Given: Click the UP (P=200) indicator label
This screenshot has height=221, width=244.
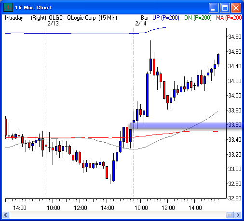Looking at the screenshot, I should [x=166, y=18].
